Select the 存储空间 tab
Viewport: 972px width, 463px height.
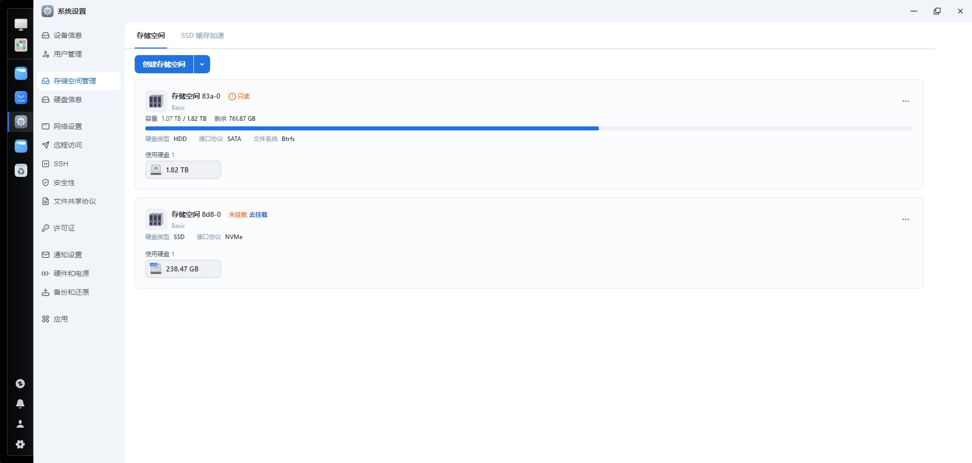[151, 35]
